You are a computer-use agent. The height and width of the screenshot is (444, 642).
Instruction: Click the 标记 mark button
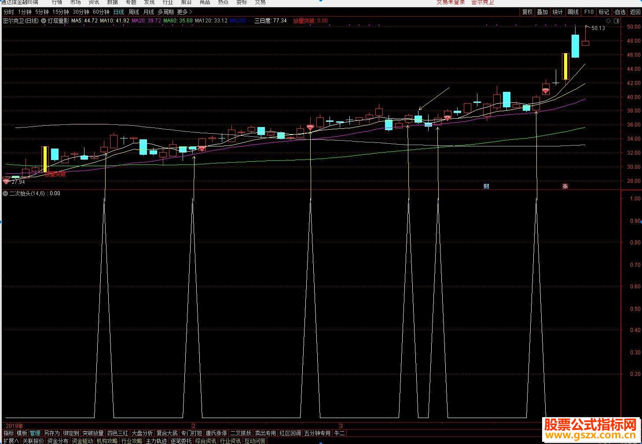click(604, 12)
